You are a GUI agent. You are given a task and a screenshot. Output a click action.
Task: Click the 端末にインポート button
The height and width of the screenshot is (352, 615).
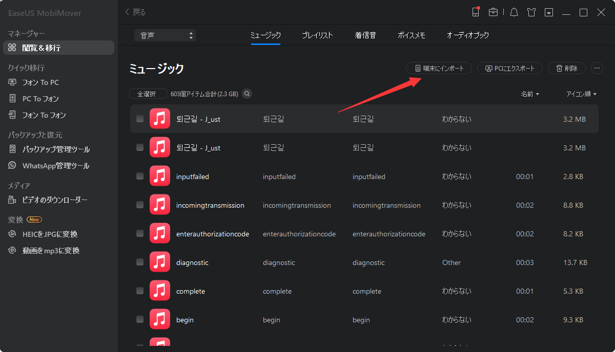pyautogui.click(x=439, y=68)
